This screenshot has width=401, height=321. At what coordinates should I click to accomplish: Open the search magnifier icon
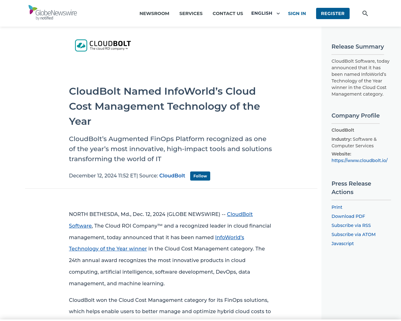point(365,13)
